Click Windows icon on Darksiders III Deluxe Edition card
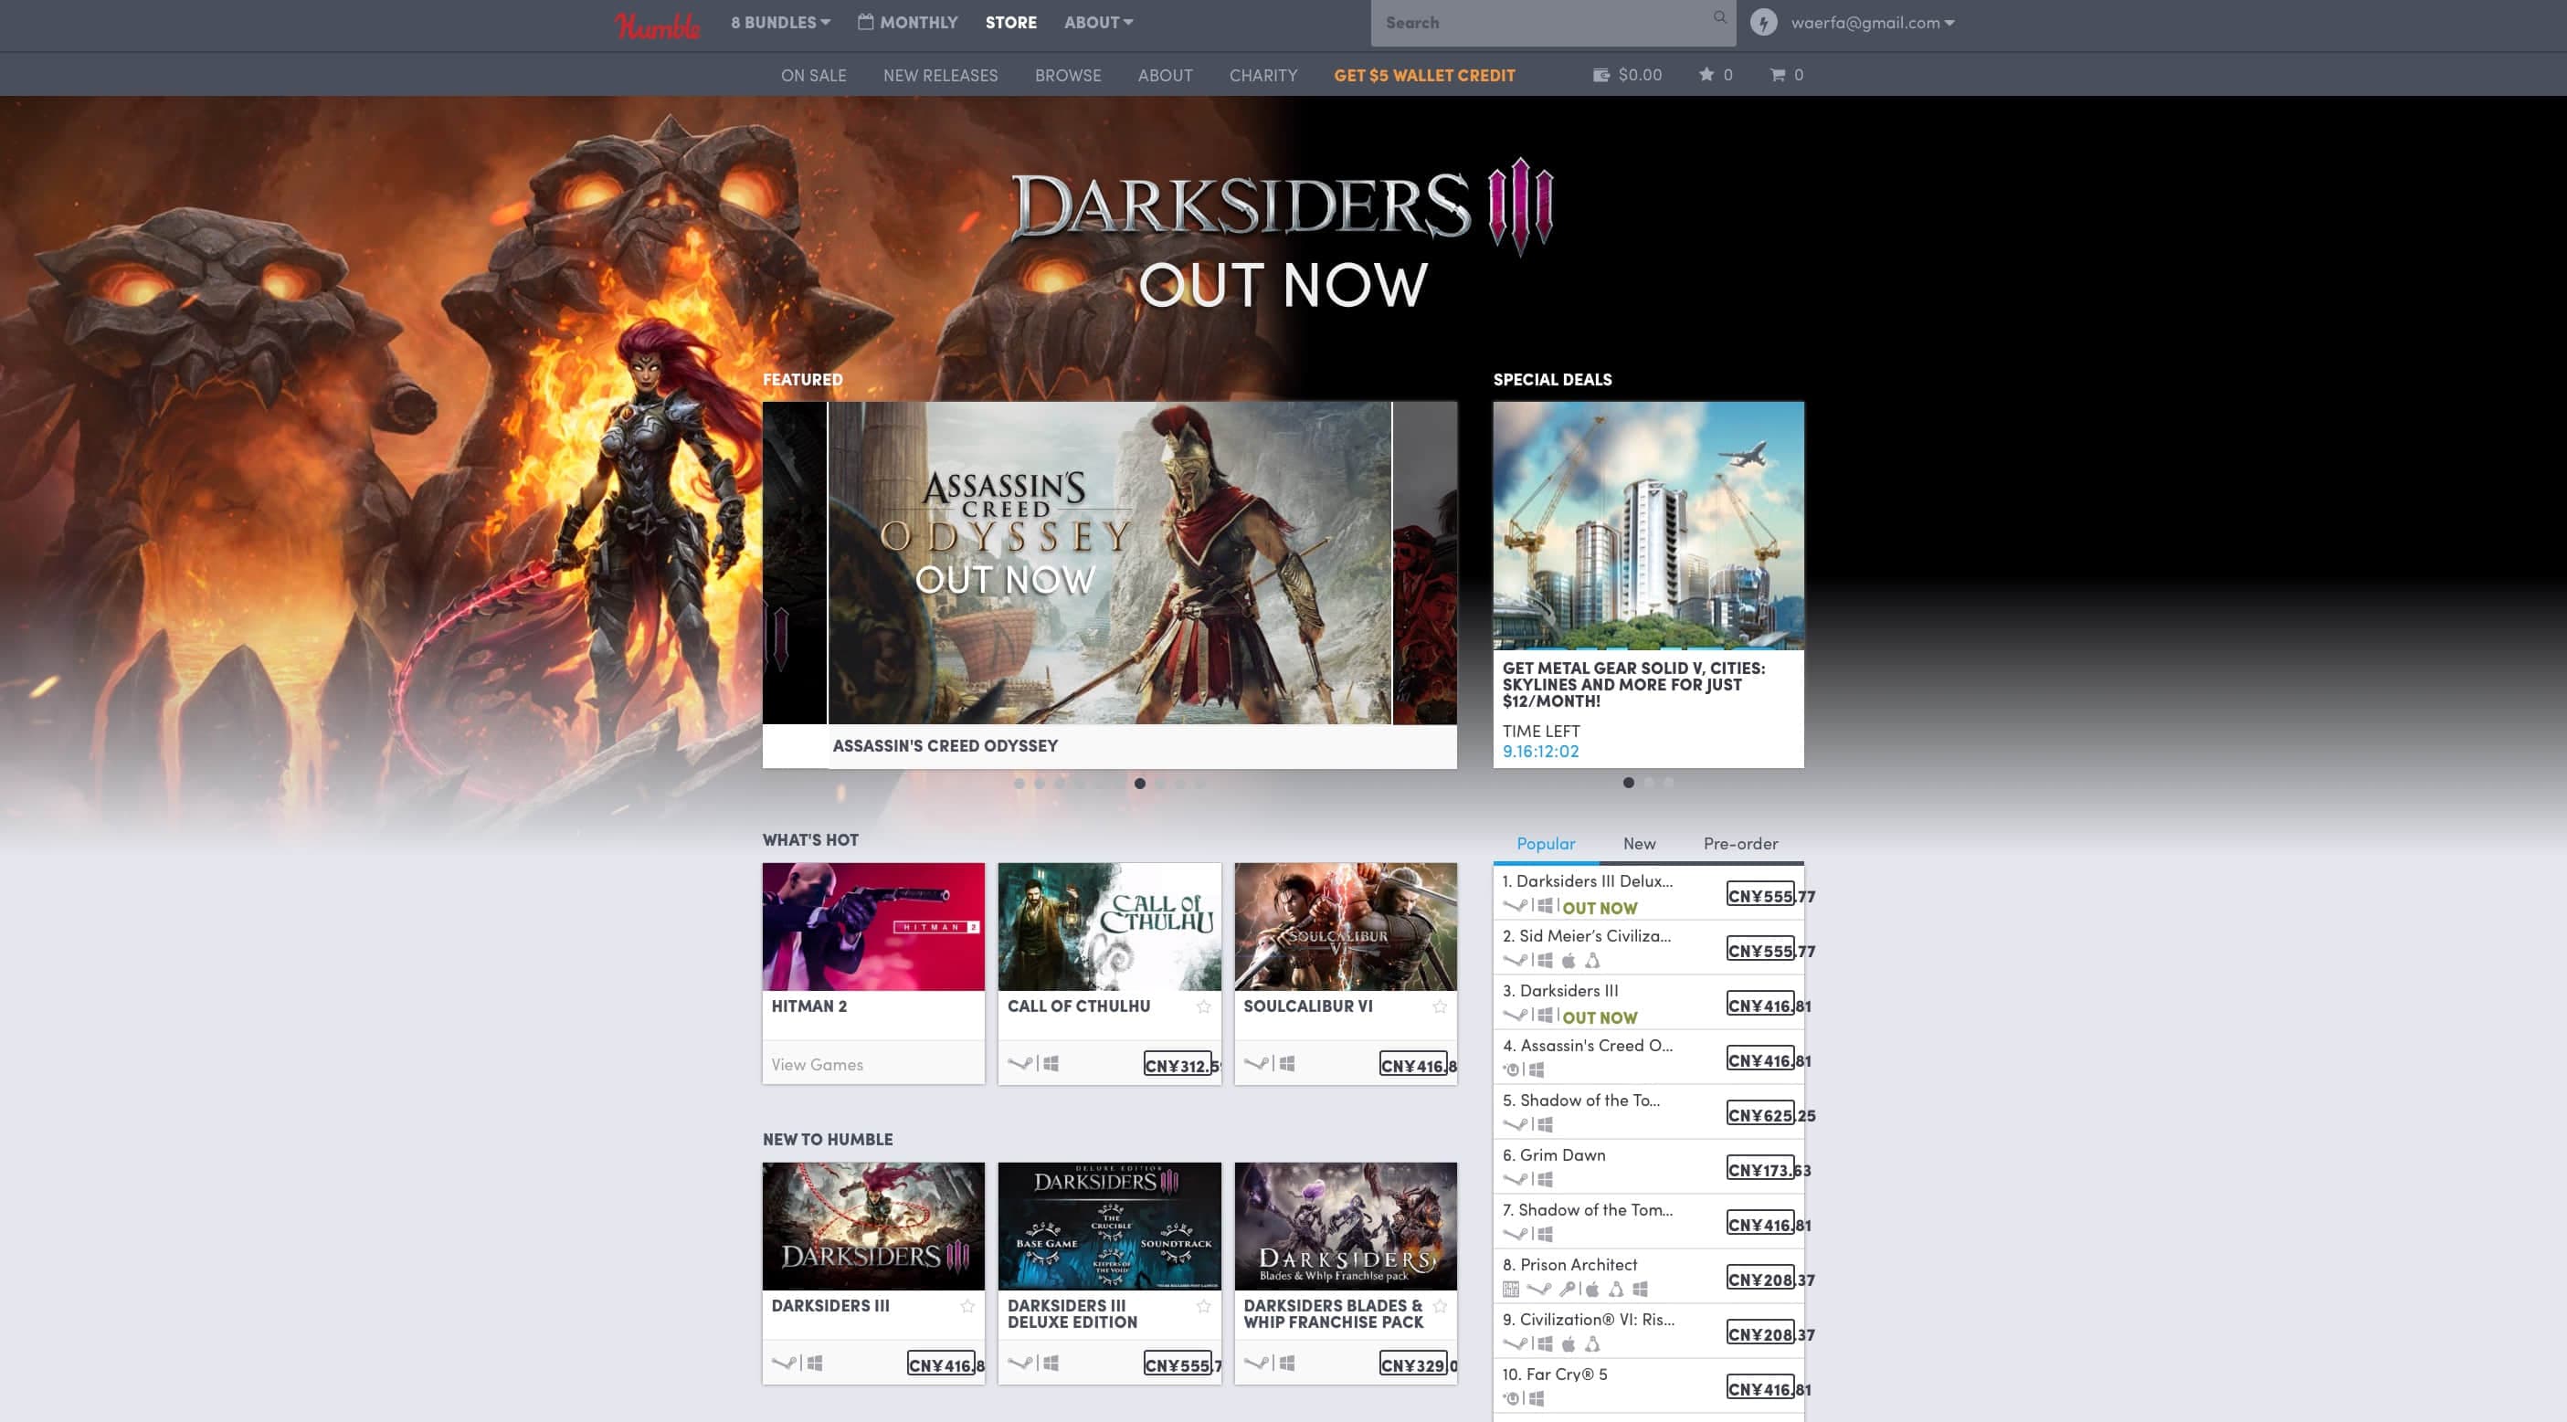Viewport: 2567px width, 1422px height. pyautogui.click(x=1051, y=1363)
